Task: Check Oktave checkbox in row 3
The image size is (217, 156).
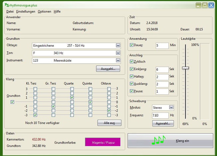Action: coord(109,89)
